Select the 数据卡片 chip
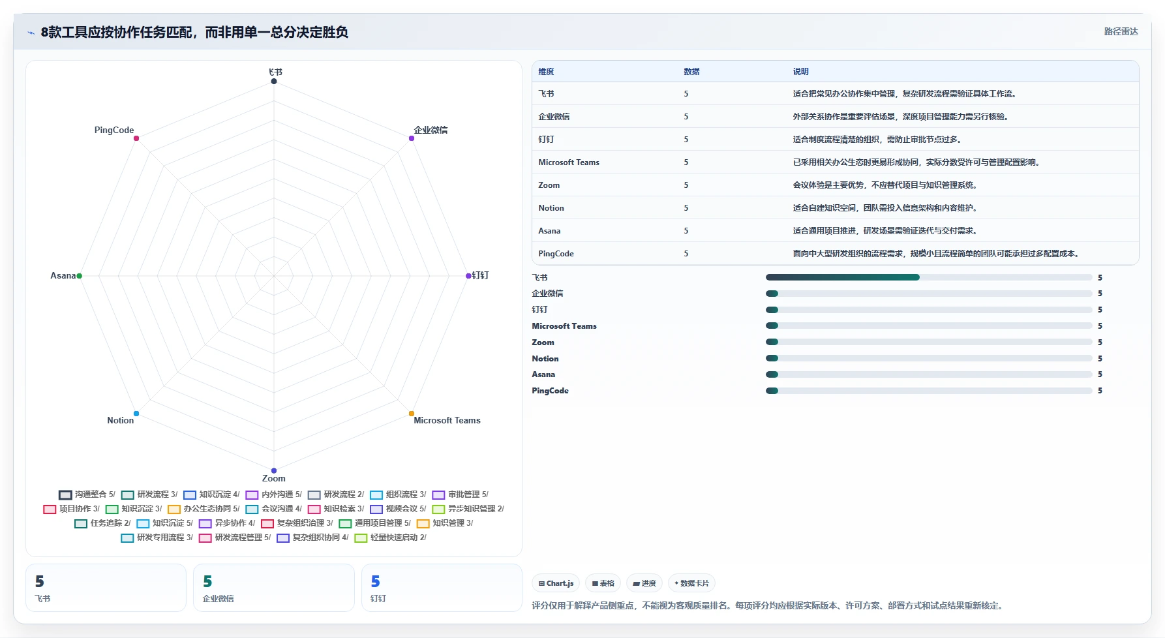The width and height of the screenshot is (1165, 638). 691,583
